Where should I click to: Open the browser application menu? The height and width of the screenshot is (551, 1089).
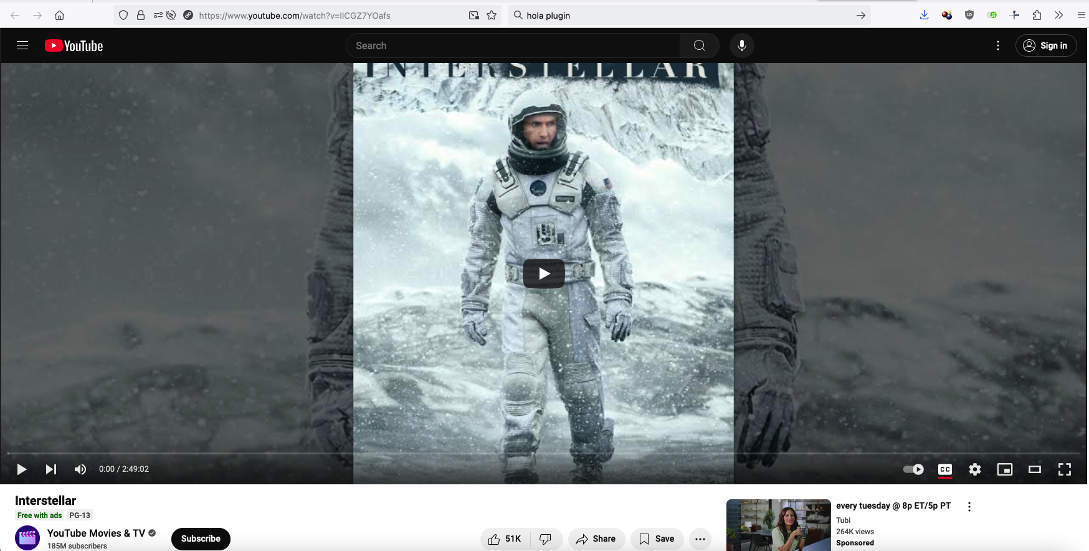tap(1082, 15)
